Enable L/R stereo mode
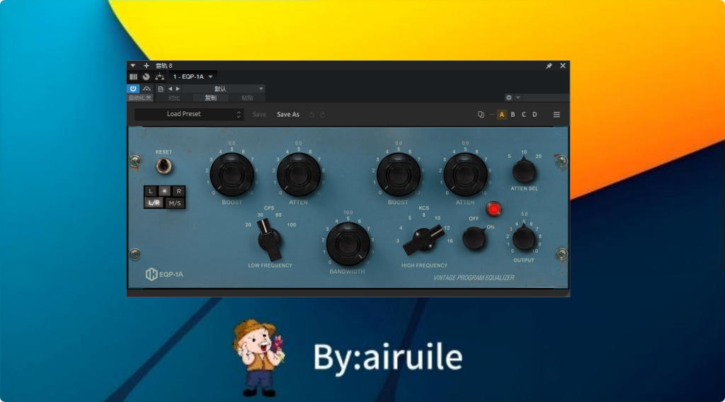Viewport: 725px width, 402px height. pos(154,203)
